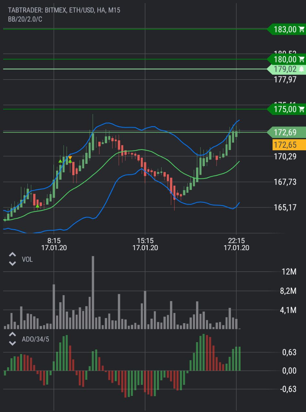Tap the TABTRADER: BITMEX, ETH/USD, HA, M15 title
The height and width of the screenshot is (412, 306).
tap(64, 10)
